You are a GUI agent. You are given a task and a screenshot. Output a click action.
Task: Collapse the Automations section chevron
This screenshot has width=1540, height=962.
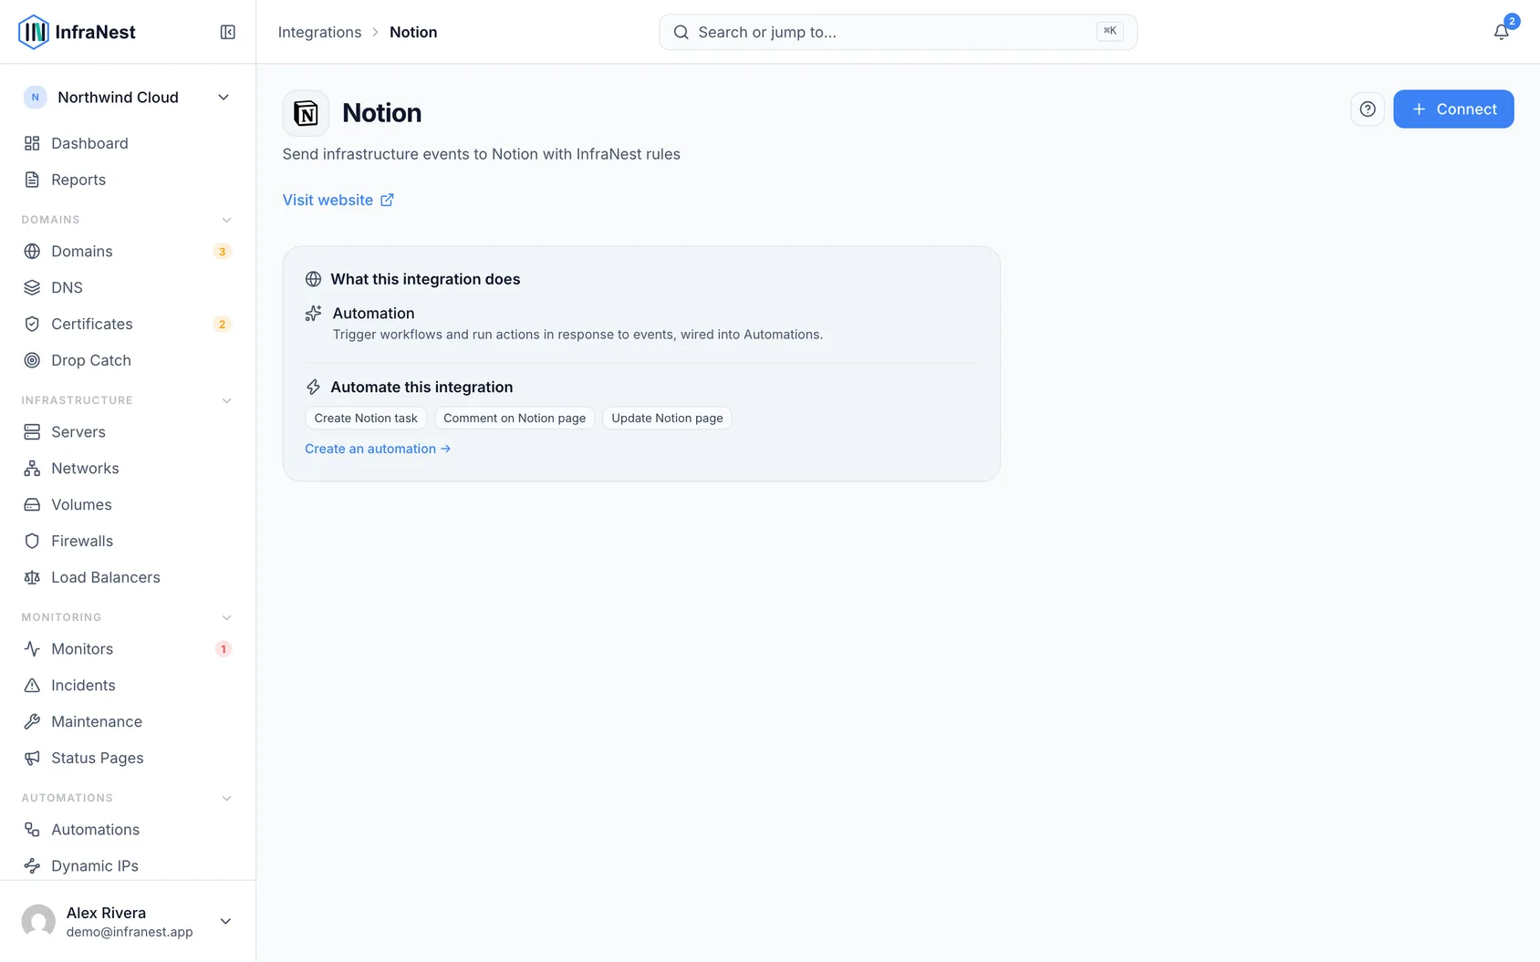coord(226,798)
